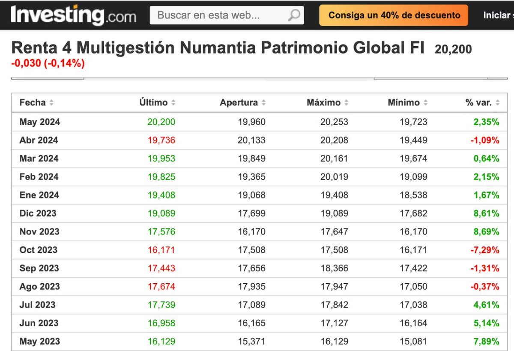Click Mínimo value 15,081 for May 2023
This screenshot has width=514, height=351.
(414, 342)
